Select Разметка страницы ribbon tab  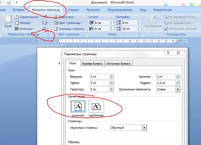pyautogui.click(x=46, y=10)
